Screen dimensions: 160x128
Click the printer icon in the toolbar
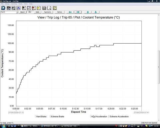coord(44,8)
